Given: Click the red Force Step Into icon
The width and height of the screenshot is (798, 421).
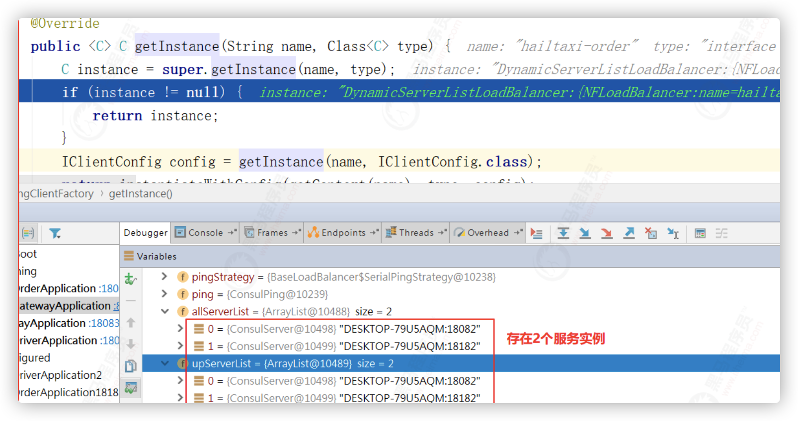Looking at the screenshot, I should click(x=607, y=233).
